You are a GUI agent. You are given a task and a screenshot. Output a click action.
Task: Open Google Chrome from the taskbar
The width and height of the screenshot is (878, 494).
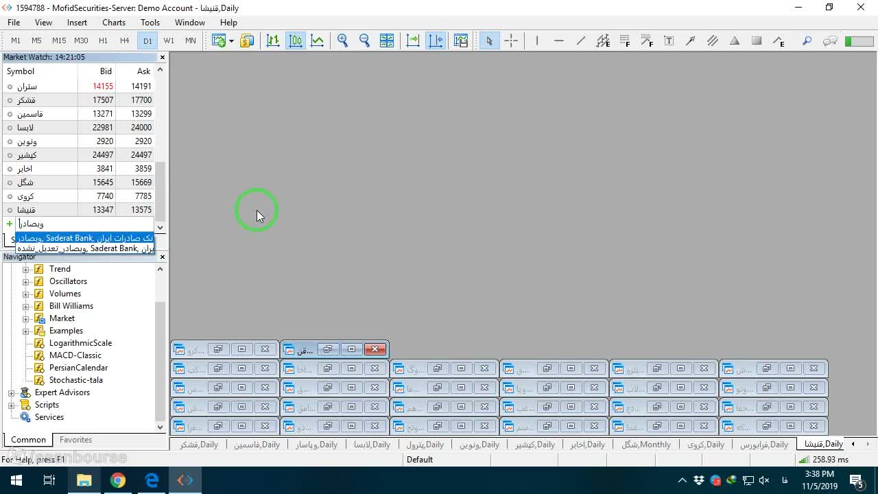(x=118, y=480)
